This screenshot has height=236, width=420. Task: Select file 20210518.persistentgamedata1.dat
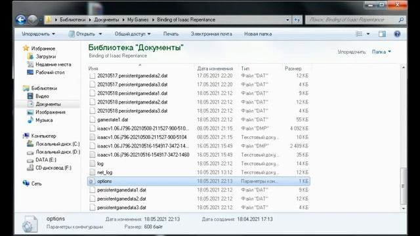pos(198,93)
